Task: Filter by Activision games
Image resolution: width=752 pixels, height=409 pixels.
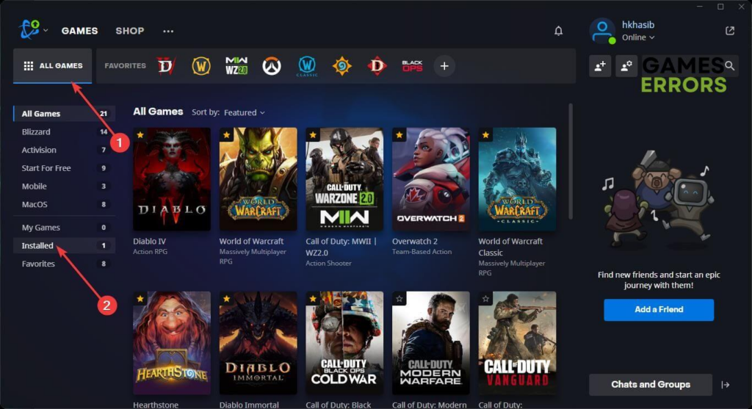Action: point(65,150)
